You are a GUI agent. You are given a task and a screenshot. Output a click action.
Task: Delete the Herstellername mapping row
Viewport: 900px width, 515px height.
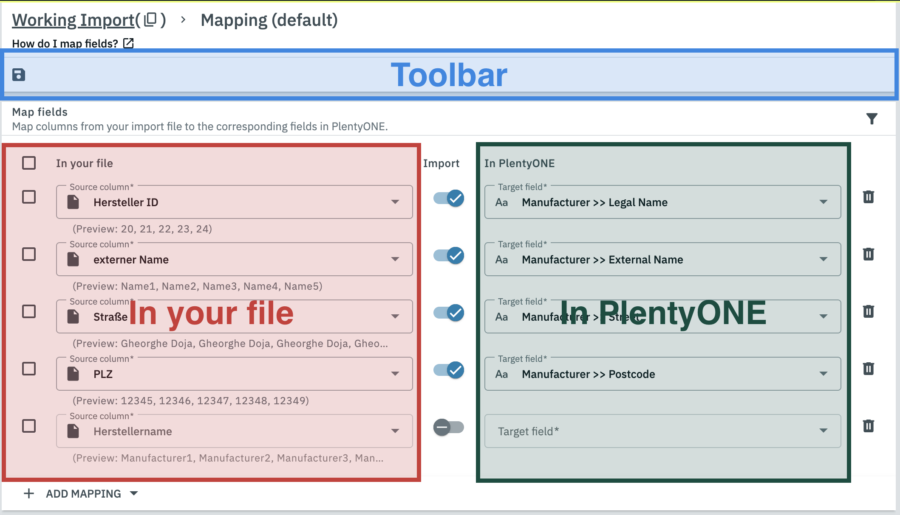[868, 426]
